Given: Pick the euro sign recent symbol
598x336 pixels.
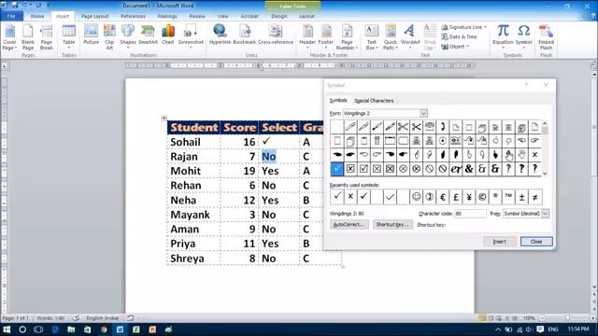Looking at the screenshot, I should [x=442, y=197].
